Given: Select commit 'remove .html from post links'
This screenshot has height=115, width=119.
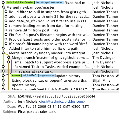Looking at the screenshot, I should [x=59, y=30].
